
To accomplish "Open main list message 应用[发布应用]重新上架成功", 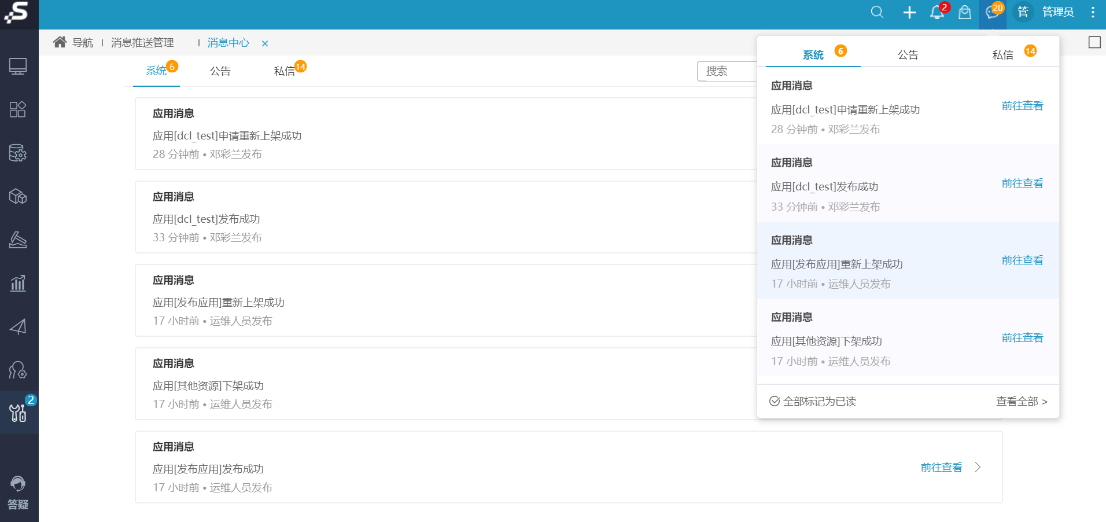I will point(218,303).
